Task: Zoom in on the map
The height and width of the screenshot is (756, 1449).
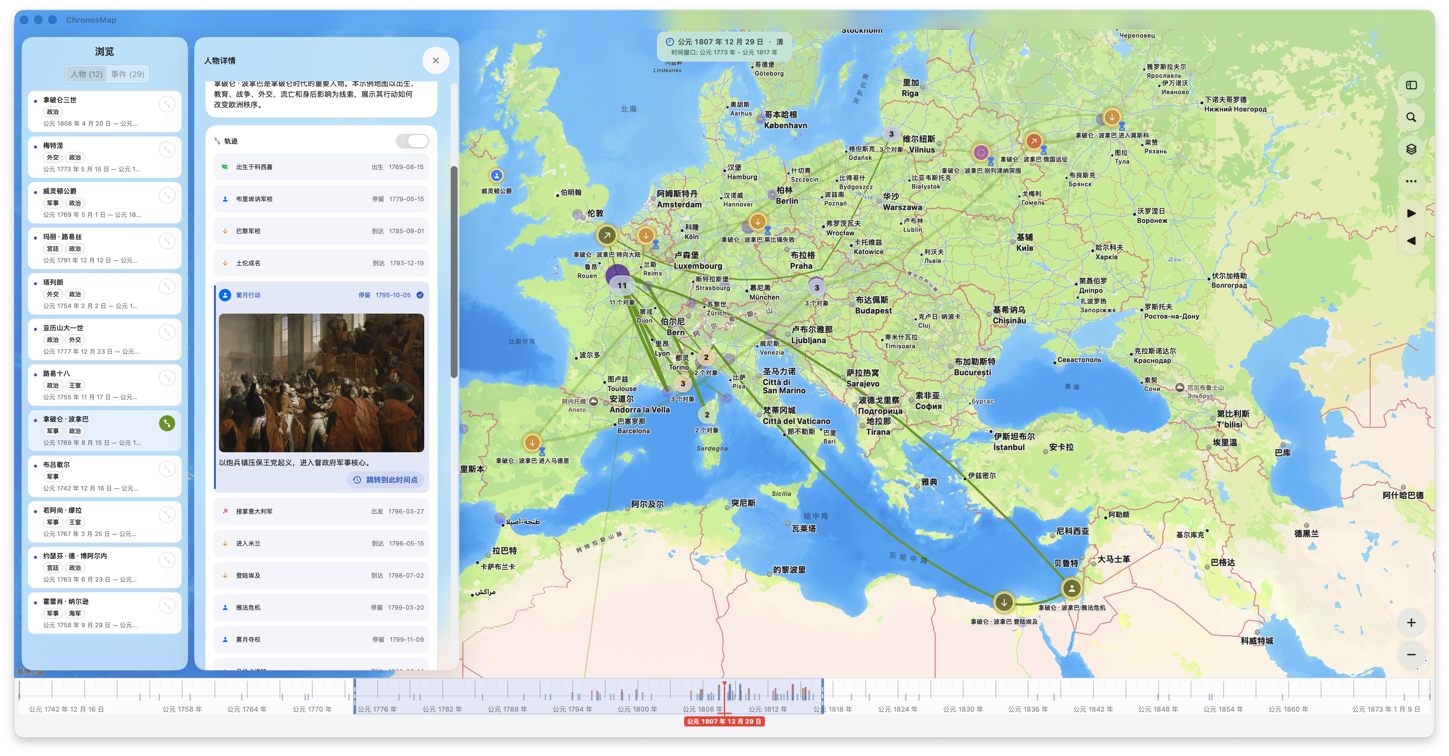Action: (1411, 622)
